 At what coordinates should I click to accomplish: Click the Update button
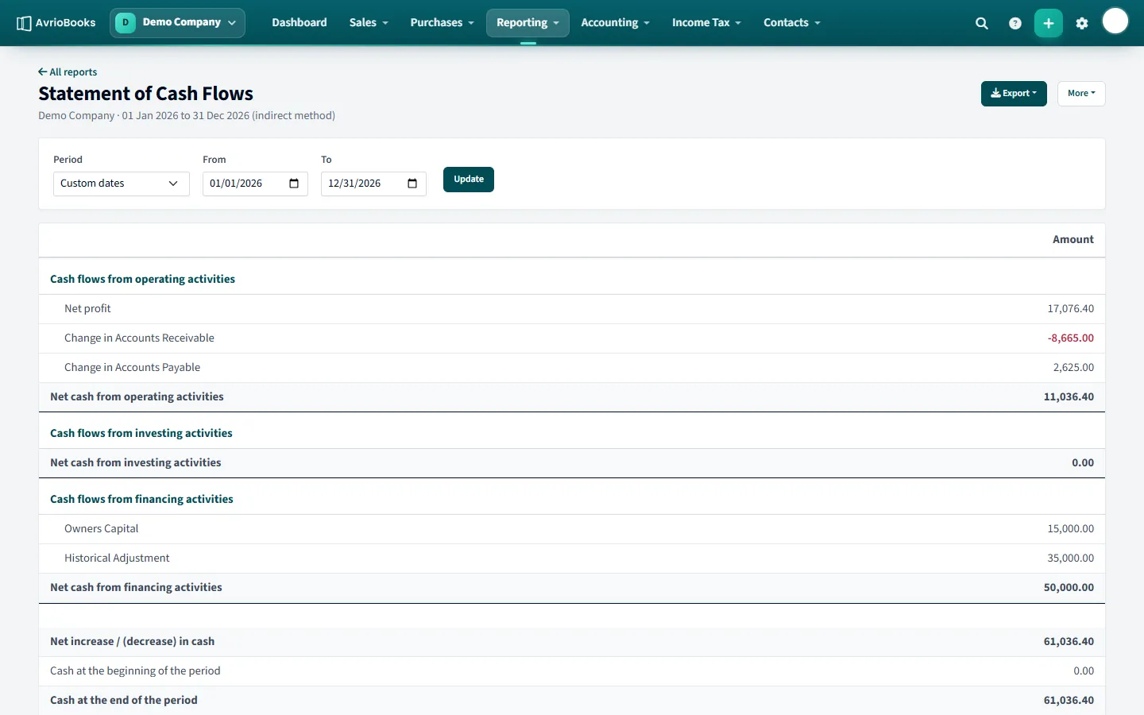pyautogui.click(x=469, y=180)
